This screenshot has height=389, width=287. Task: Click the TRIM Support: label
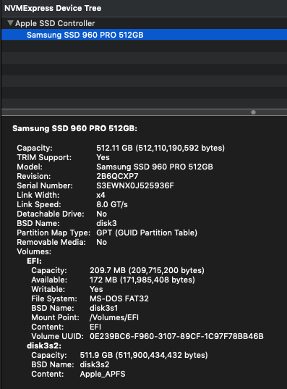(x=44, y=157)
